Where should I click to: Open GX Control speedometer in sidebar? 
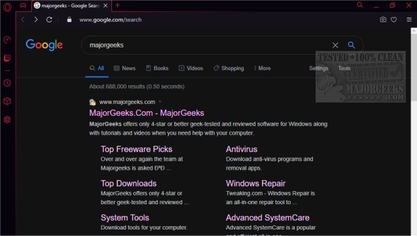(x=7, y=40)
